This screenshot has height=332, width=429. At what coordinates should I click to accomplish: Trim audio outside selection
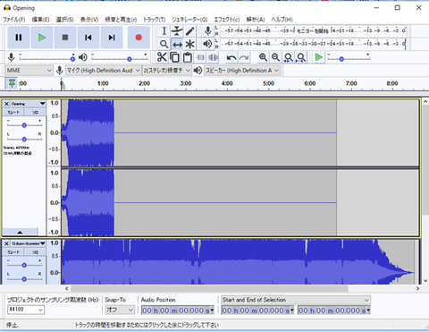point(200,57)
